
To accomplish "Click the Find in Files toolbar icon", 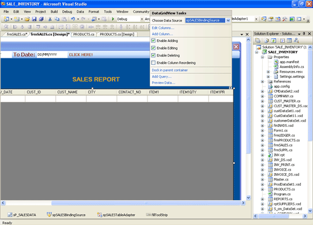I will coord(263,19).
